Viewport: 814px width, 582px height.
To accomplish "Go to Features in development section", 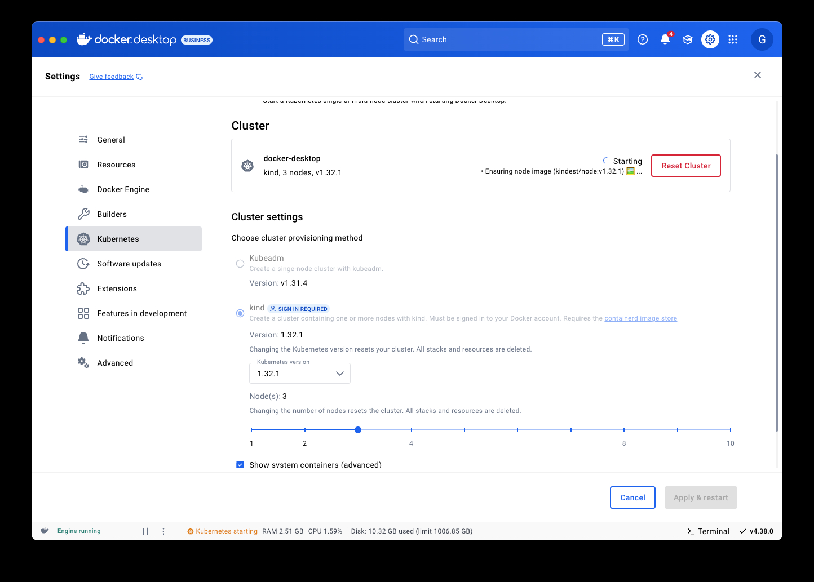I will pos(141,313).
